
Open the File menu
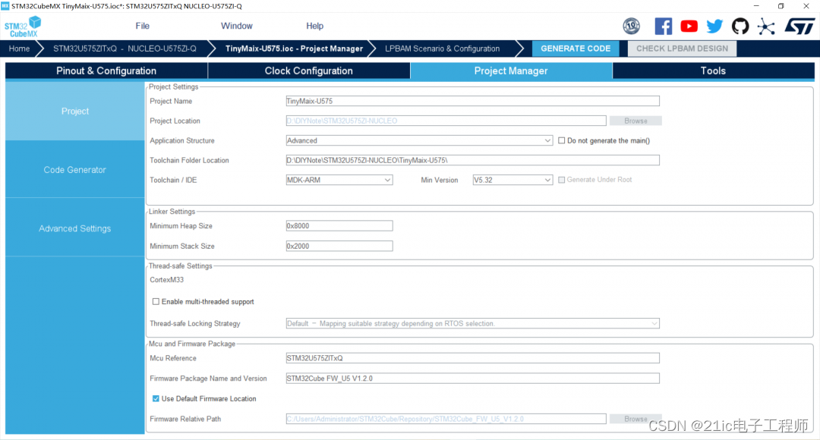tap(142, 26)
